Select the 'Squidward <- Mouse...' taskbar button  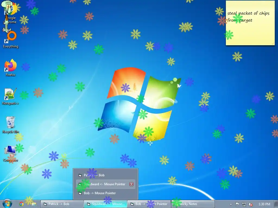tap(106, 204)
